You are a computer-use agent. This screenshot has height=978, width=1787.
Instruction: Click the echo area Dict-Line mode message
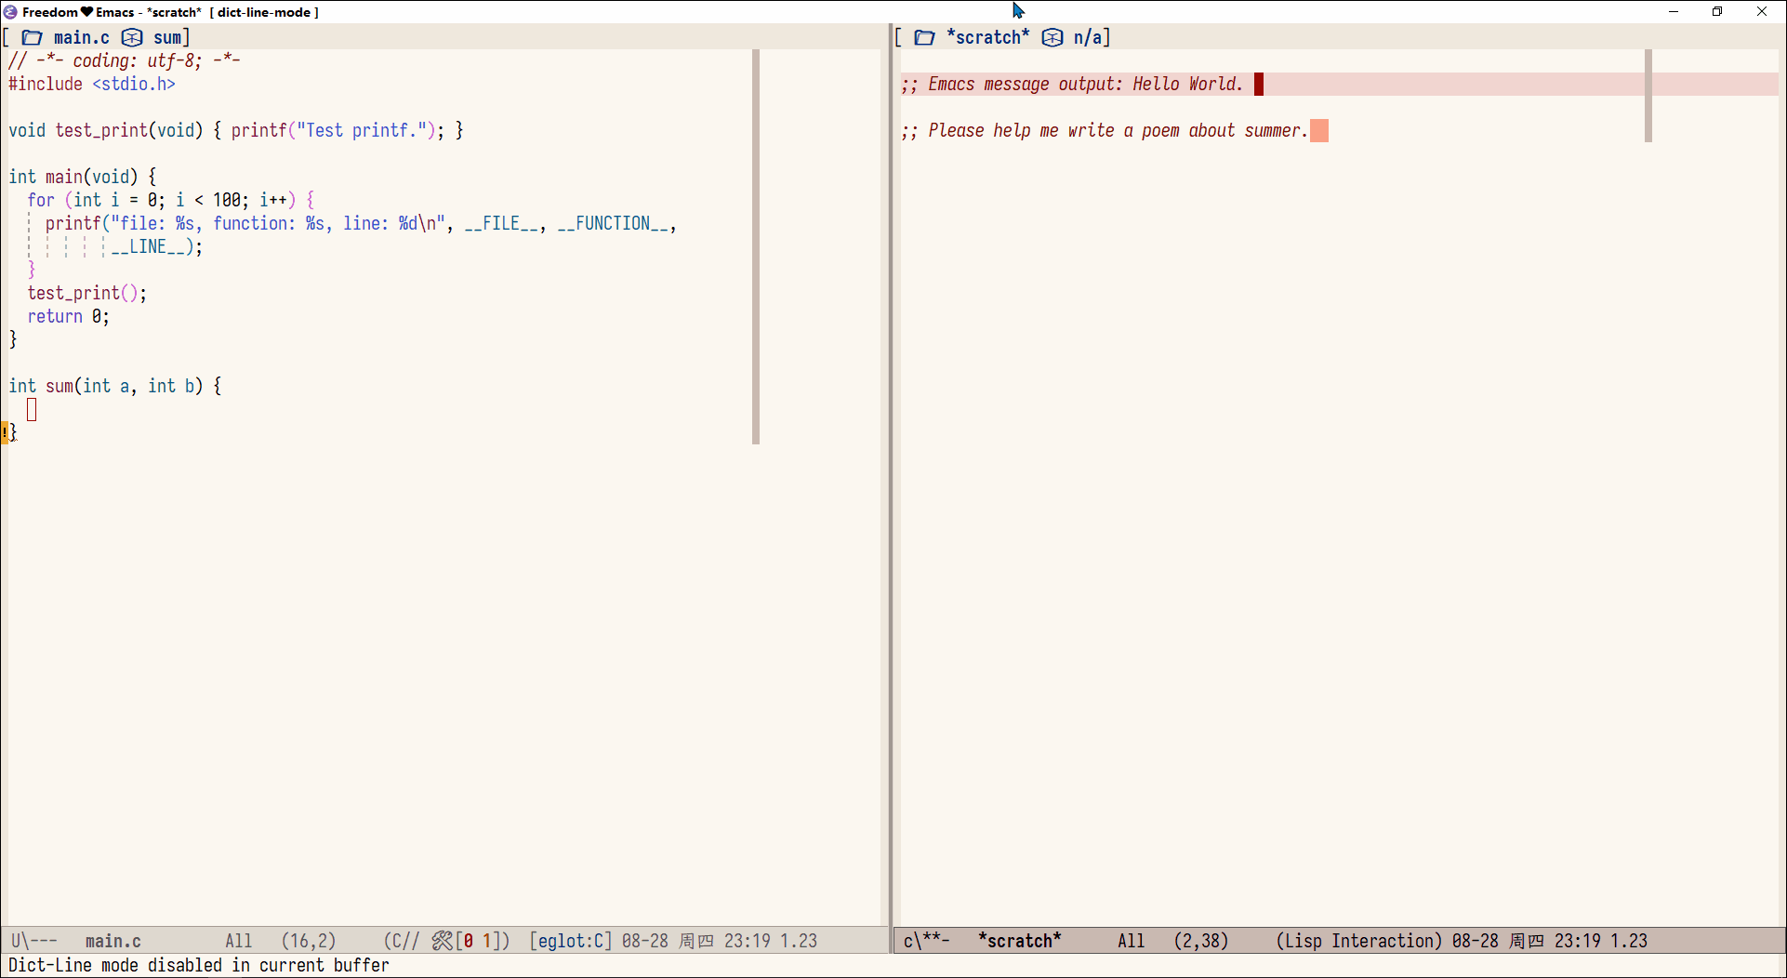point(199,965)
